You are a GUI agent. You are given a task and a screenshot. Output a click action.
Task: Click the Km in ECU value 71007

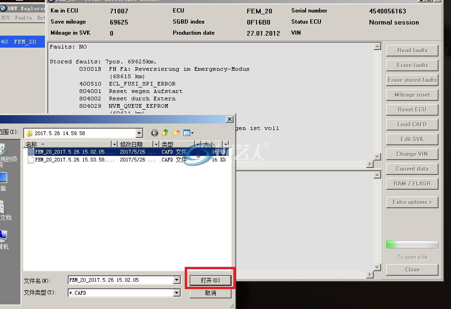(x=119, y=11)
